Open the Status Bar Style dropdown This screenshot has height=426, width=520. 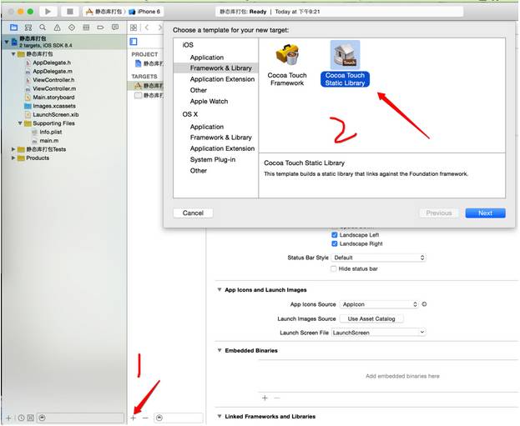click(x=379, y=258)
